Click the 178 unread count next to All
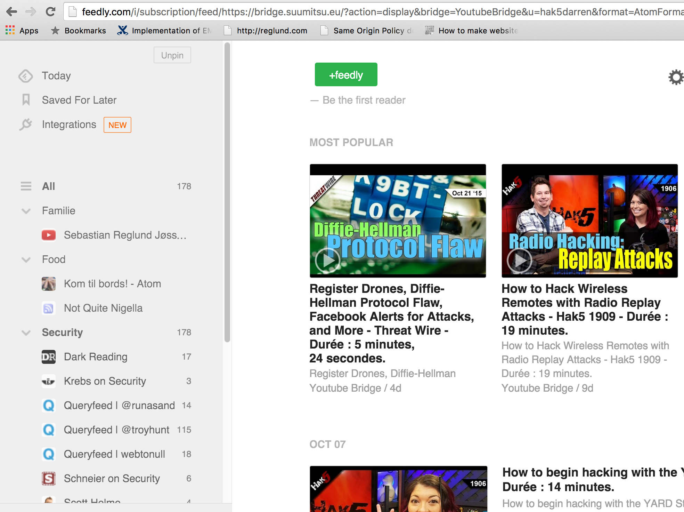Viewport: 684px width, 512px height. point(184,186)
